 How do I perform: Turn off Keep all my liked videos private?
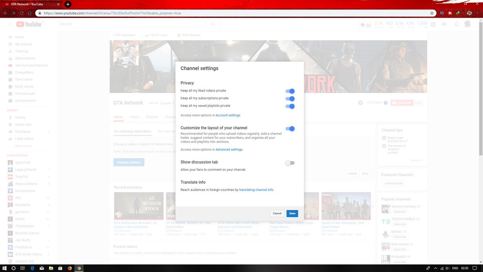click(x=290, y=91)
